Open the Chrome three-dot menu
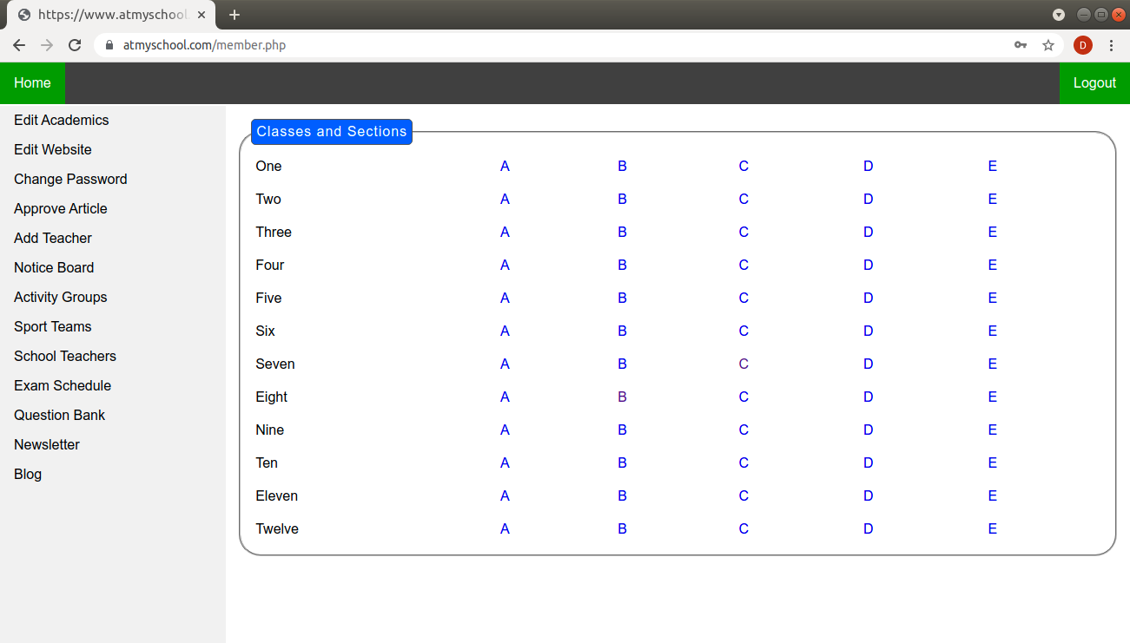 1111,45
